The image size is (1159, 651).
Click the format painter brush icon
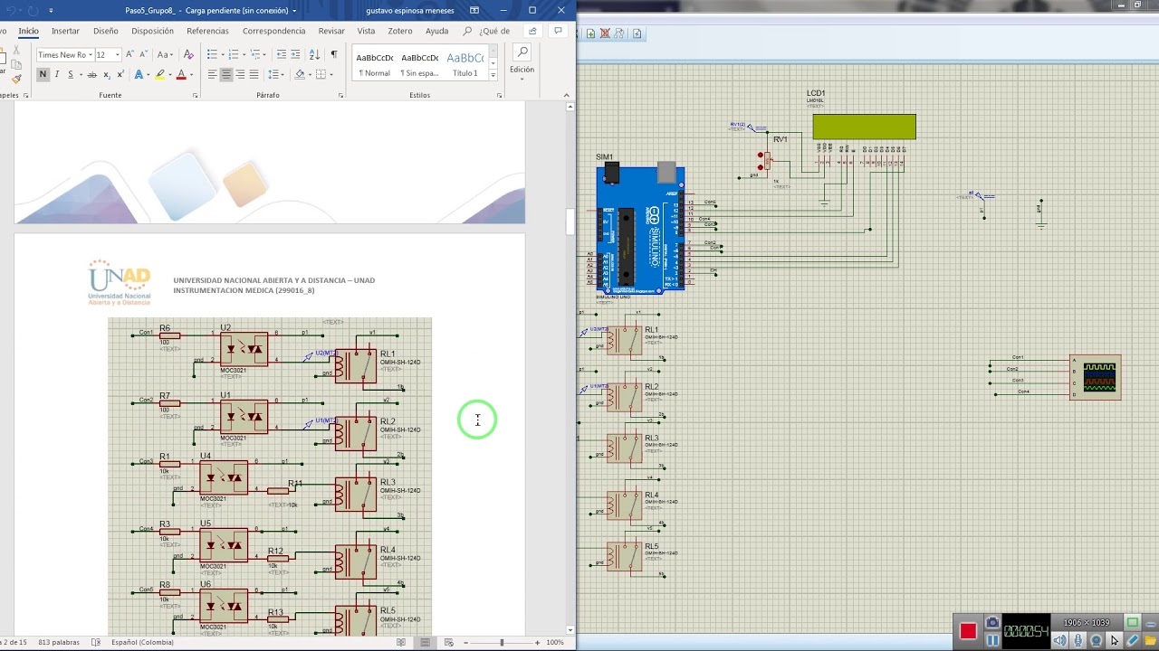[16, 80]
